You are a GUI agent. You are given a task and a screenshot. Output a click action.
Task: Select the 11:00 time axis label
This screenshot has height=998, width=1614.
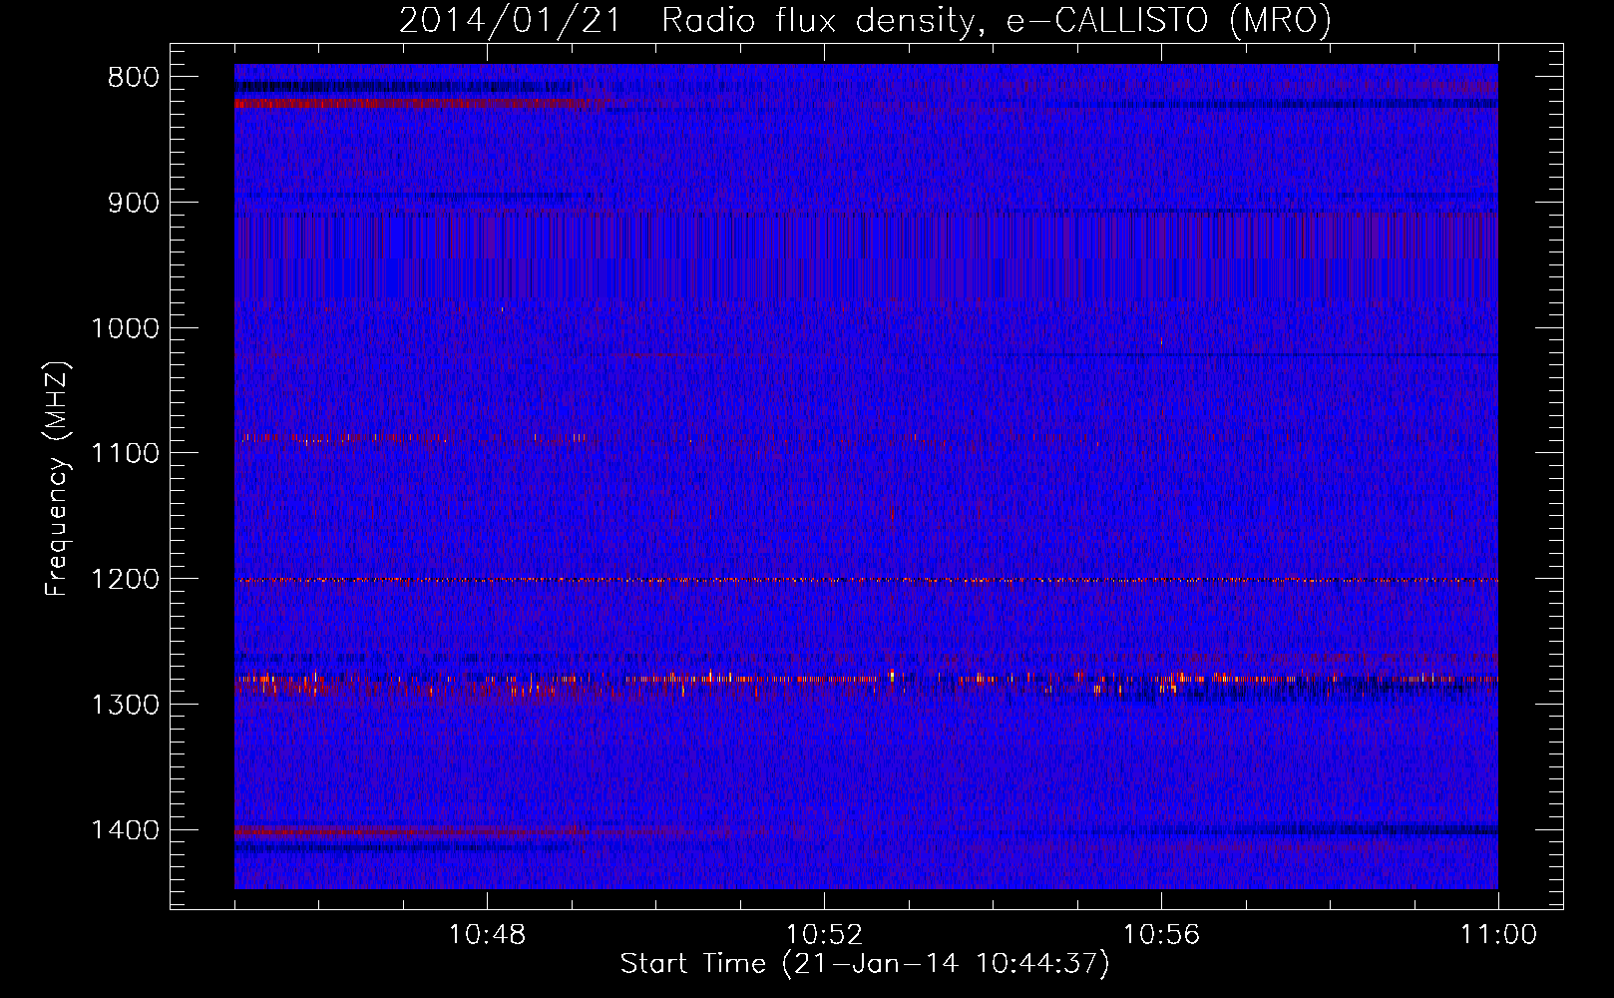coord(1498,935)
